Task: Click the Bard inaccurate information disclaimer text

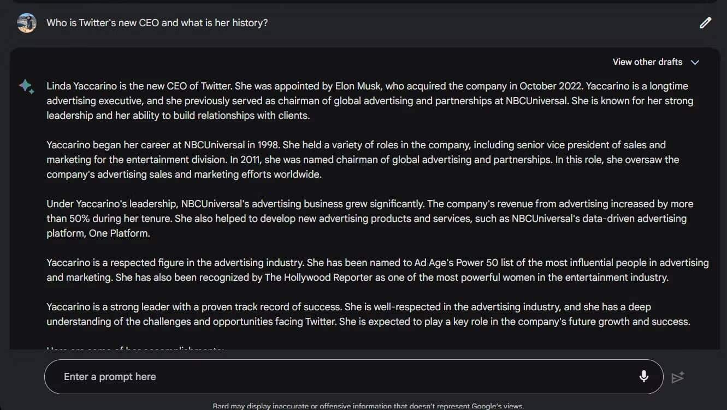Action: (x=368, y=406)
